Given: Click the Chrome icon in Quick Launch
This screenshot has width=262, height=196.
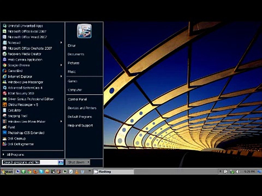Looking at the screenshot, I should pos(29,171).
